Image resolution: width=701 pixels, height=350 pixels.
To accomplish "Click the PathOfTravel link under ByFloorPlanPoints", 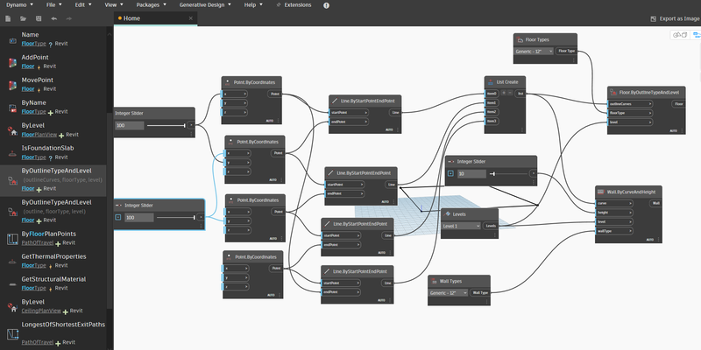I will point(38,243).
